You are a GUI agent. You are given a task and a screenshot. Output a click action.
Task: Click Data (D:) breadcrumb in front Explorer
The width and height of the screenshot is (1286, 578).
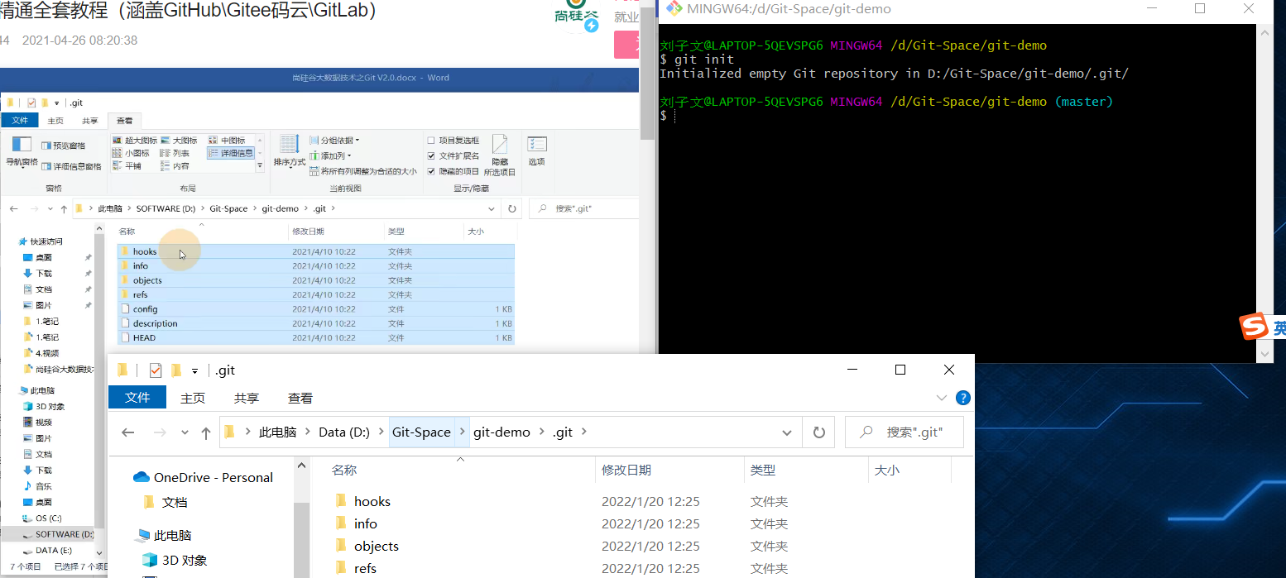(344, 432)
